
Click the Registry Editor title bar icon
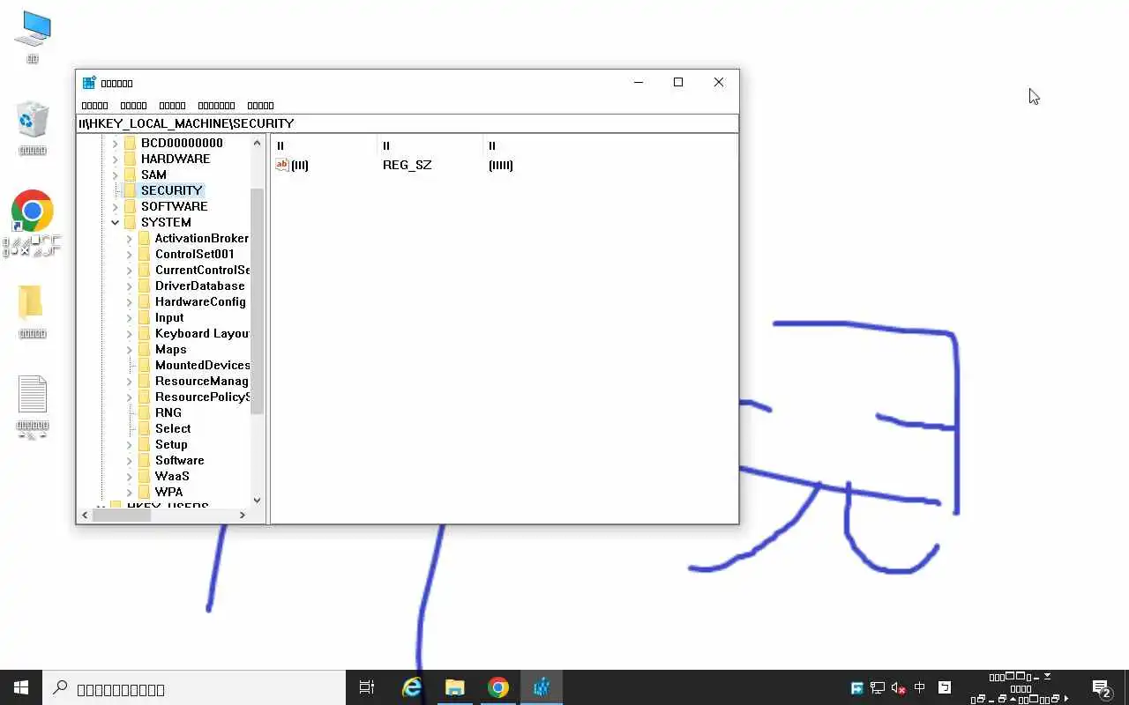(x=89, y=83)
